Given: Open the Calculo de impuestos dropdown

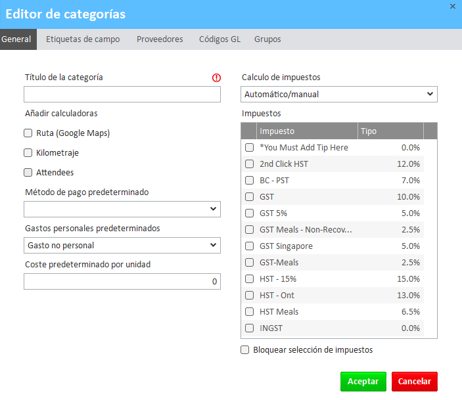Looking at the screenshot, I should click(339, 95).
